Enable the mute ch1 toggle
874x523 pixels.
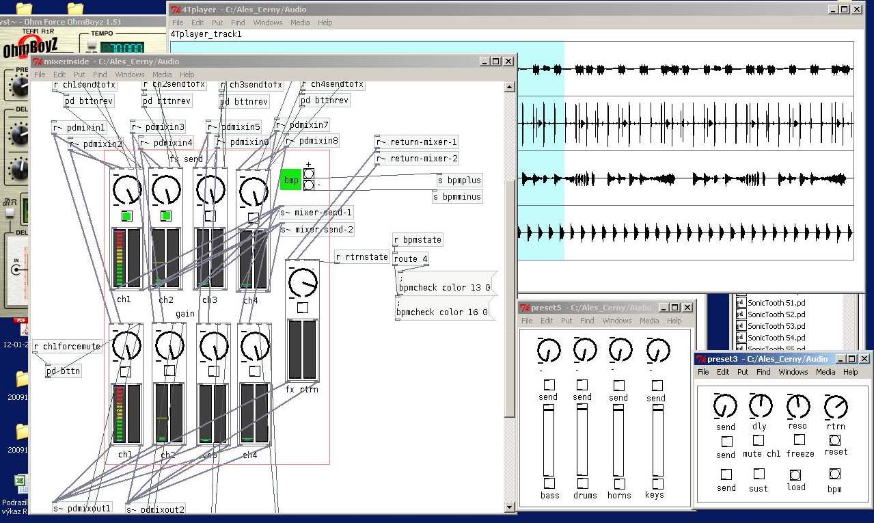coord(759,440)
